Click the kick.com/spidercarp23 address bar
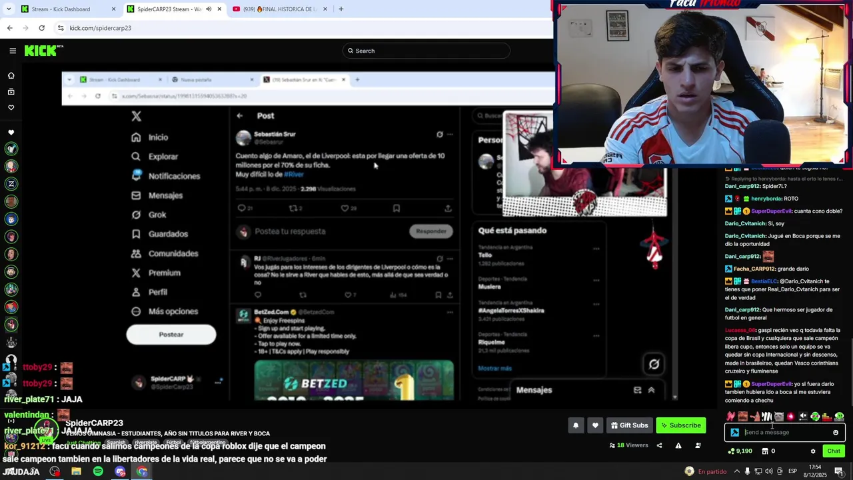 (101, 28)
